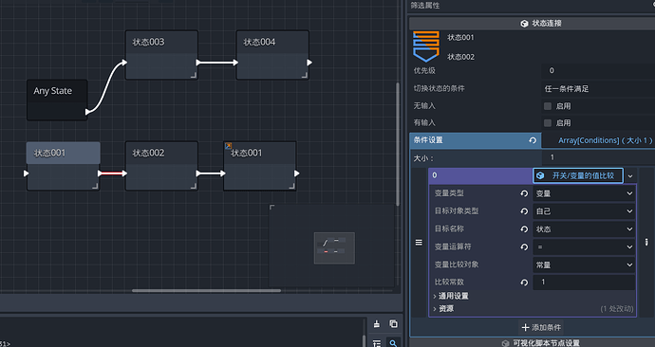The width and height of the screenshot is (655, 347).
Task: Reset the 变量运算符 property
Action: (x=524, y=247)
